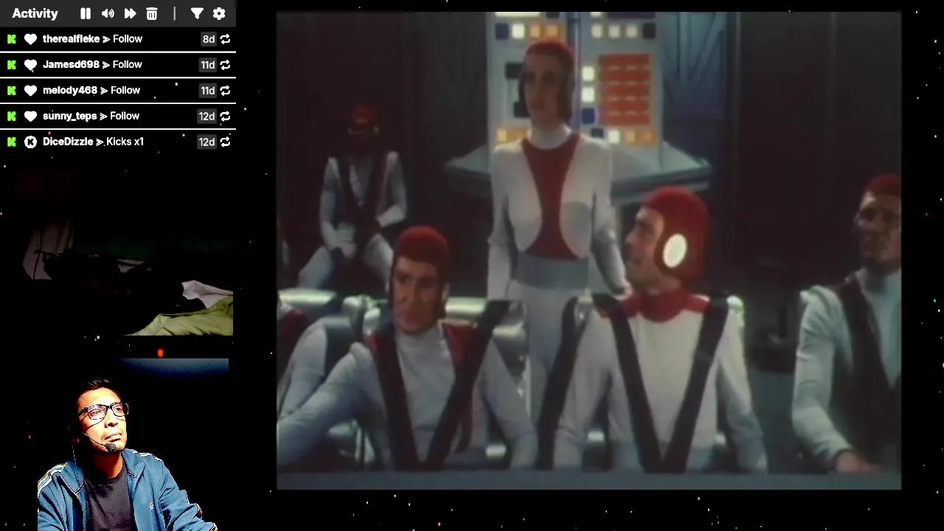Click the heart icon on Jamesd698's row
This screenshot has width=944, height=531.
click(30, 65)
